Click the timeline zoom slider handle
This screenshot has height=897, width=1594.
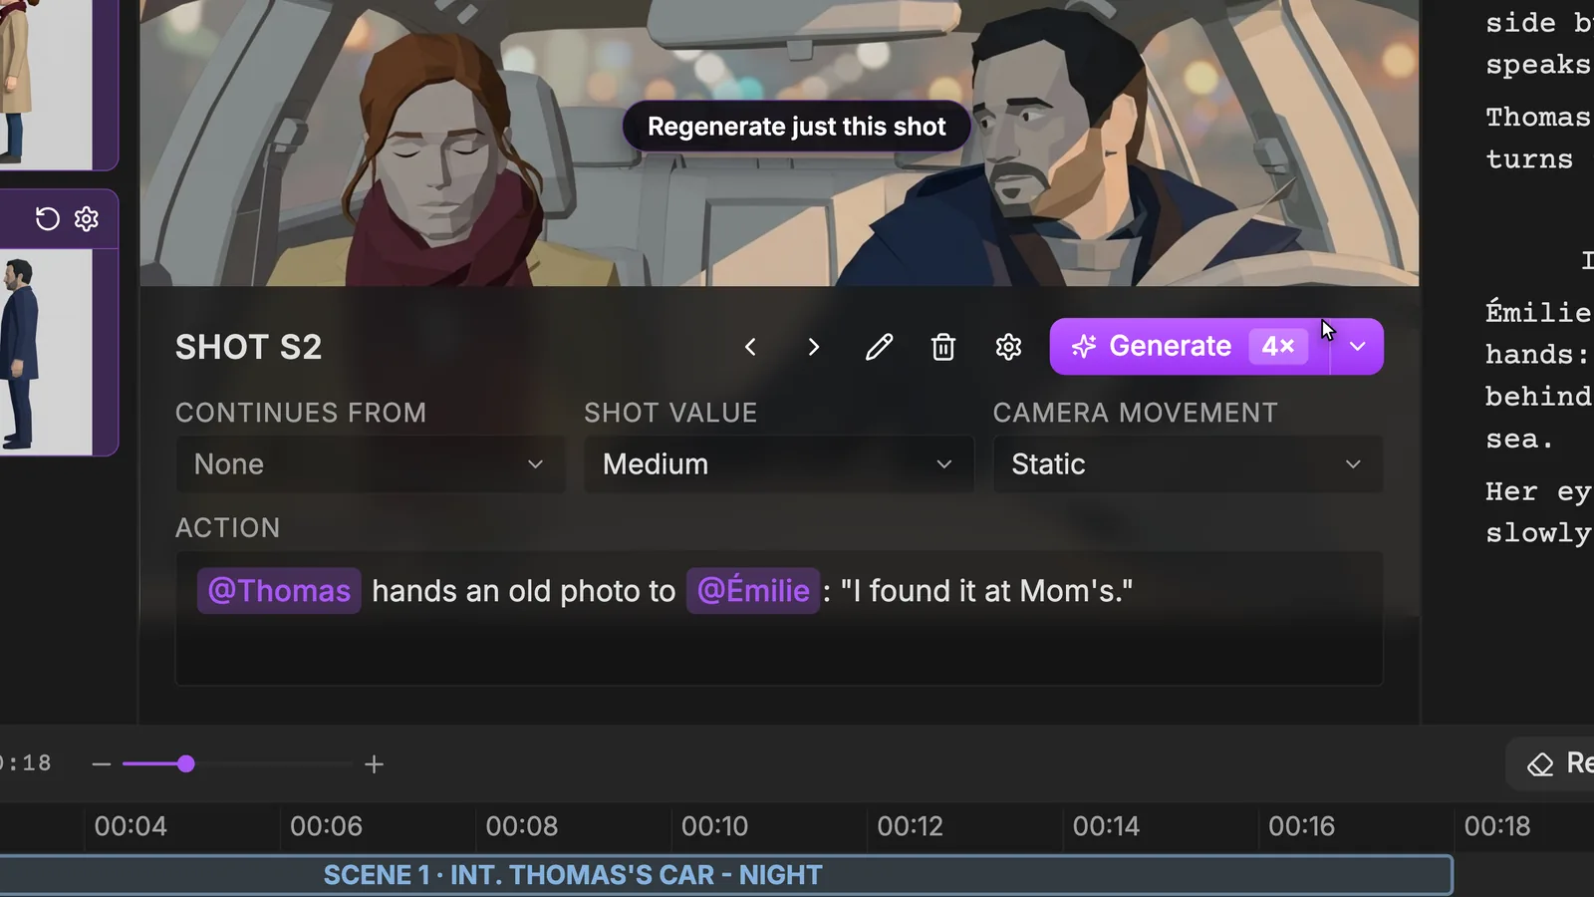pyautogui.click(x=186, y=764)
